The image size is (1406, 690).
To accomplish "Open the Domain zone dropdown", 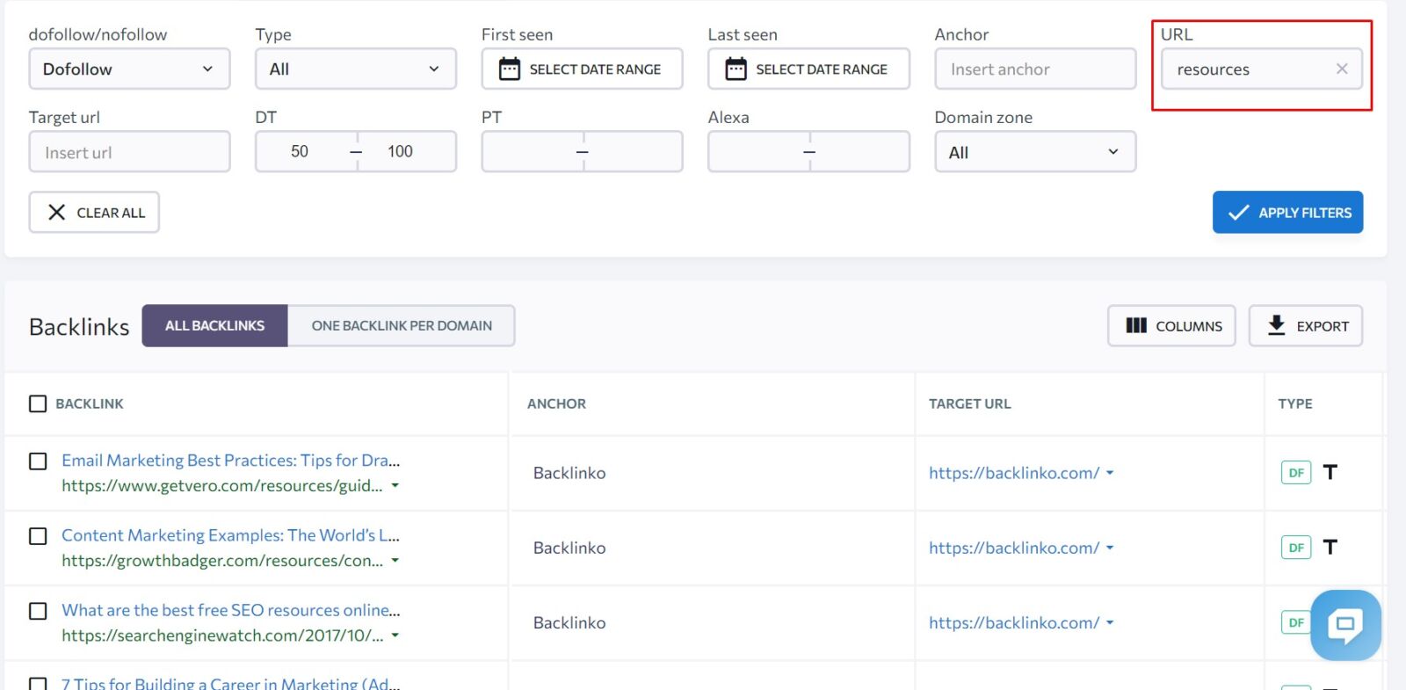I will pyautogui.click(x=1035, y=151).
